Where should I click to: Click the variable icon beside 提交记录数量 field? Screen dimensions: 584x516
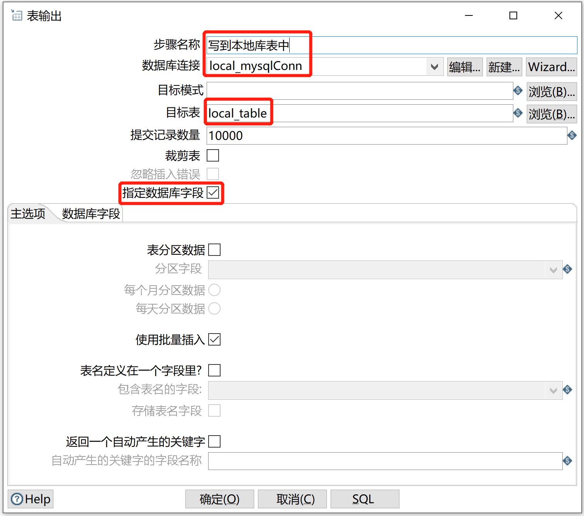point(572,135)
